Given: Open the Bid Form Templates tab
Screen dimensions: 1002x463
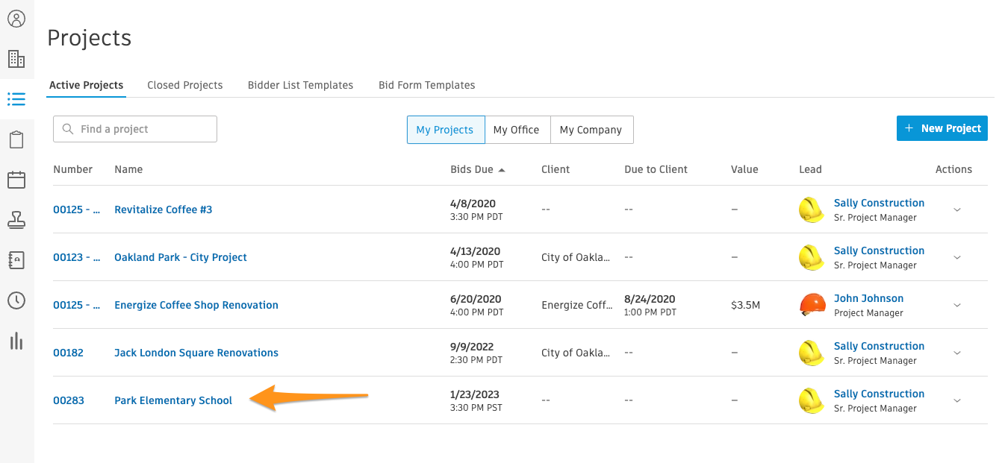Looking at the screenshot, I should pyautogui.click(x=427, y=85).
